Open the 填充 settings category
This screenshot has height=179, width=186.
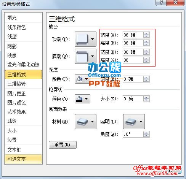[23, 17]
